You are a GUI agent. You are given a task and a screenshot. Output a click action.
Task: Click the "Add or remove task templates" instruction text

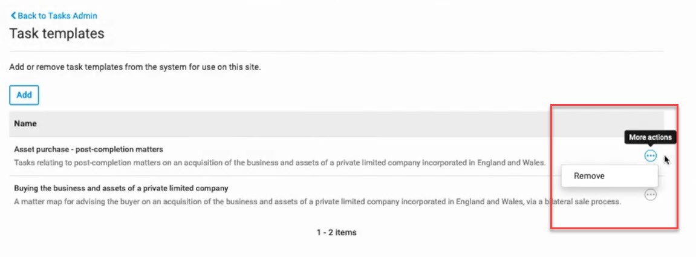[x=135, y=67]
